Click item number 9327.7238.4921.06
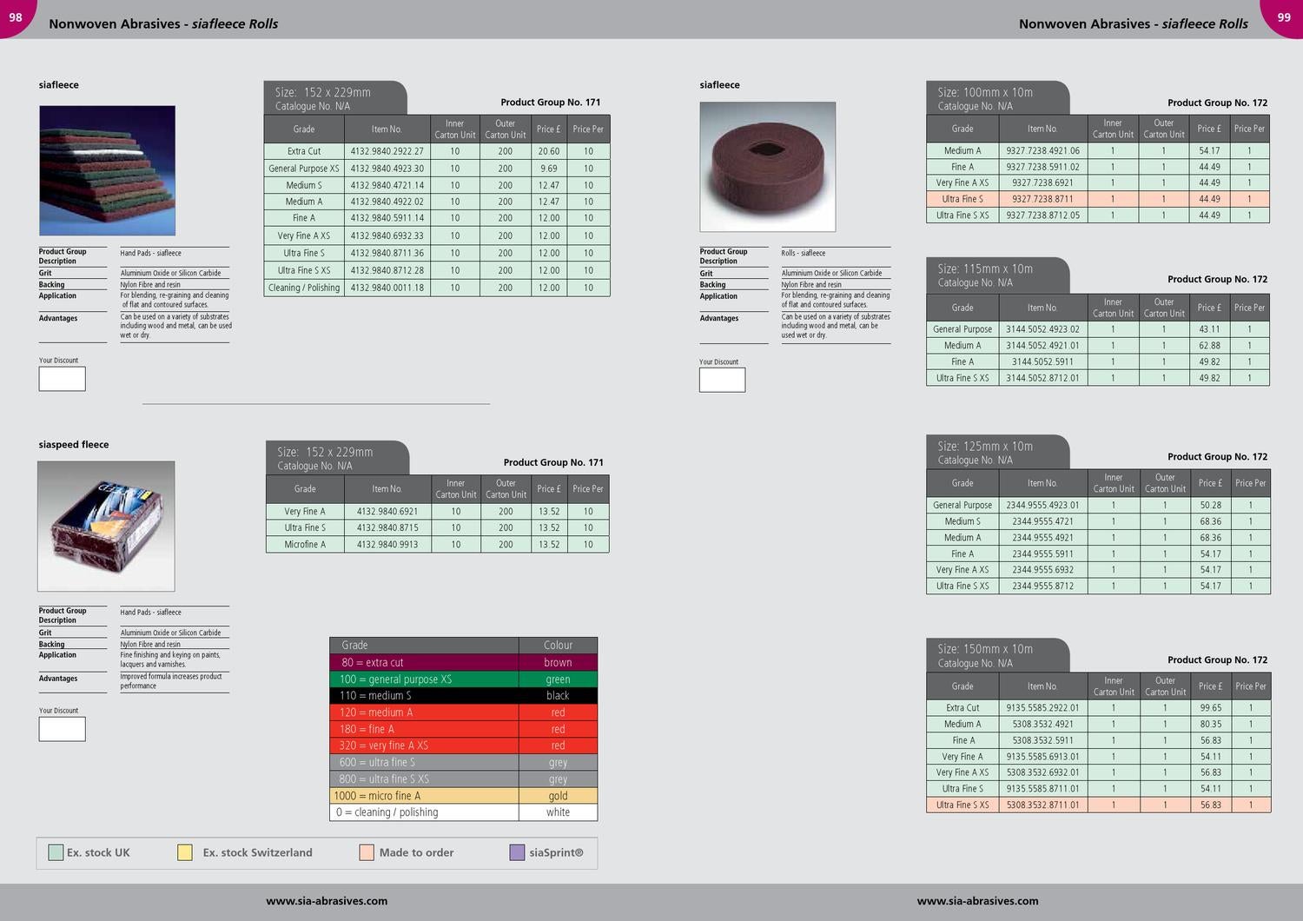The height and width of the screenshot is (921, 1303). tap(1043, 150)
